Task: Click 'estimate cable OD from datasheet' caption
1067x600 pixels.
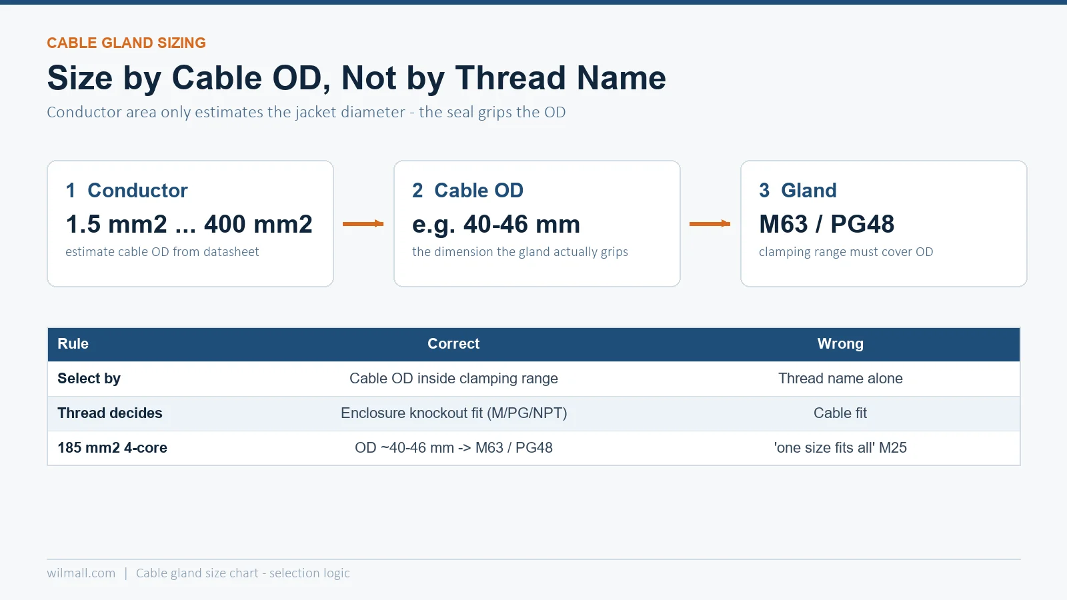Action: pyautogui.click(x=162, y=252)
